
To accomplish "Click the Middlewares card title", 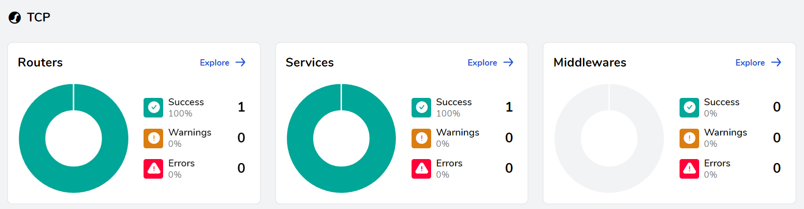I will point(590,63).
